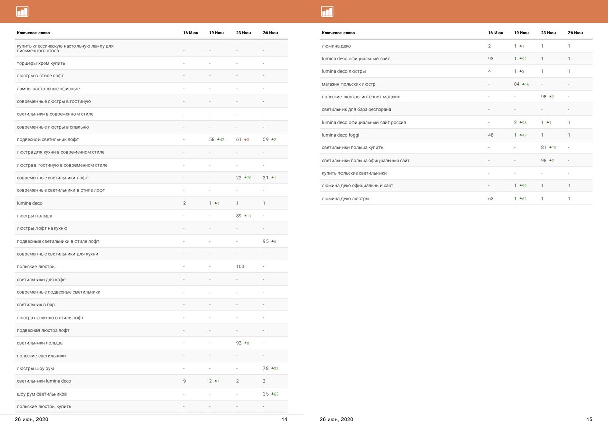608x432 pixels.
Task: Select keyword 'польские люстры купить'
Action: click(44, 406)
